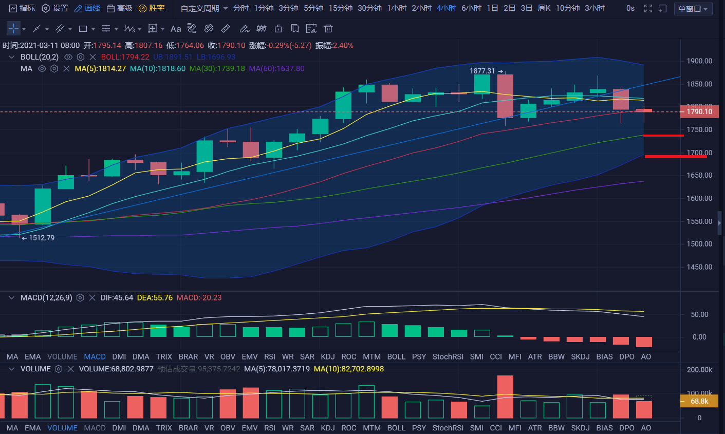This screenshot has width=725, height=434.
Task: Select KDJ tab in MACD panel
Action: coord(327,356)
